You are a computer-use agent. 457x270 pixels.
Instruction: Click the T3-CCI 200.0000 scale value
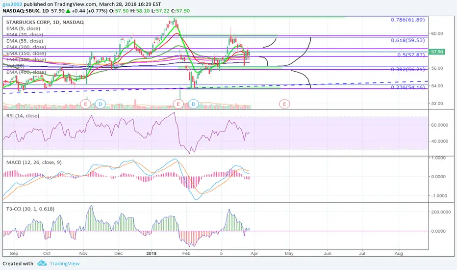tap(441, 212)
